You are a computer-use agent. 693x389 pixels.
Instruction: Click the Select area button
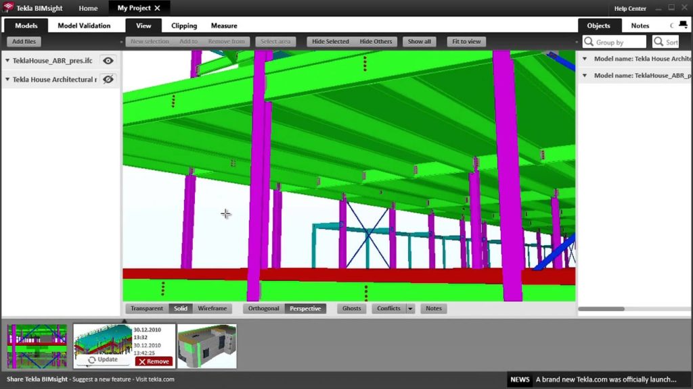275,41
